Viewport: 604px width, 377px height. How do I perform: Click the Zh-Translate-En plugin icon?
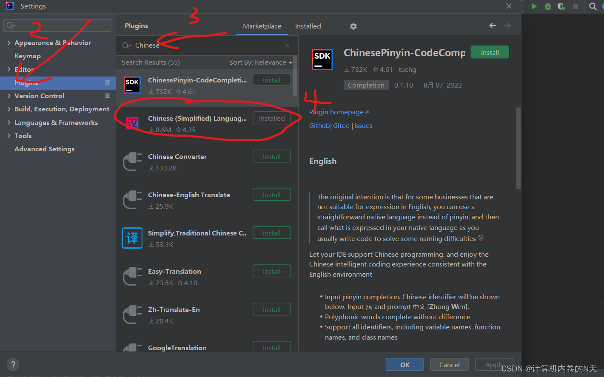click(x=132, y=315)
